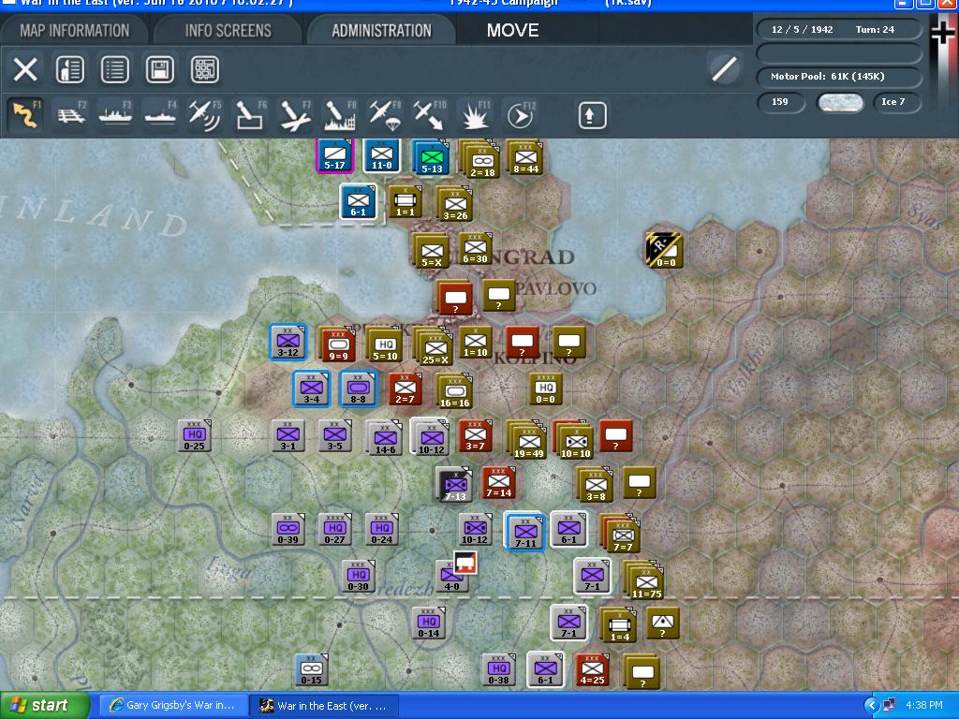Open the player options icon
The image size is (959, 719).
click(69, 69)
